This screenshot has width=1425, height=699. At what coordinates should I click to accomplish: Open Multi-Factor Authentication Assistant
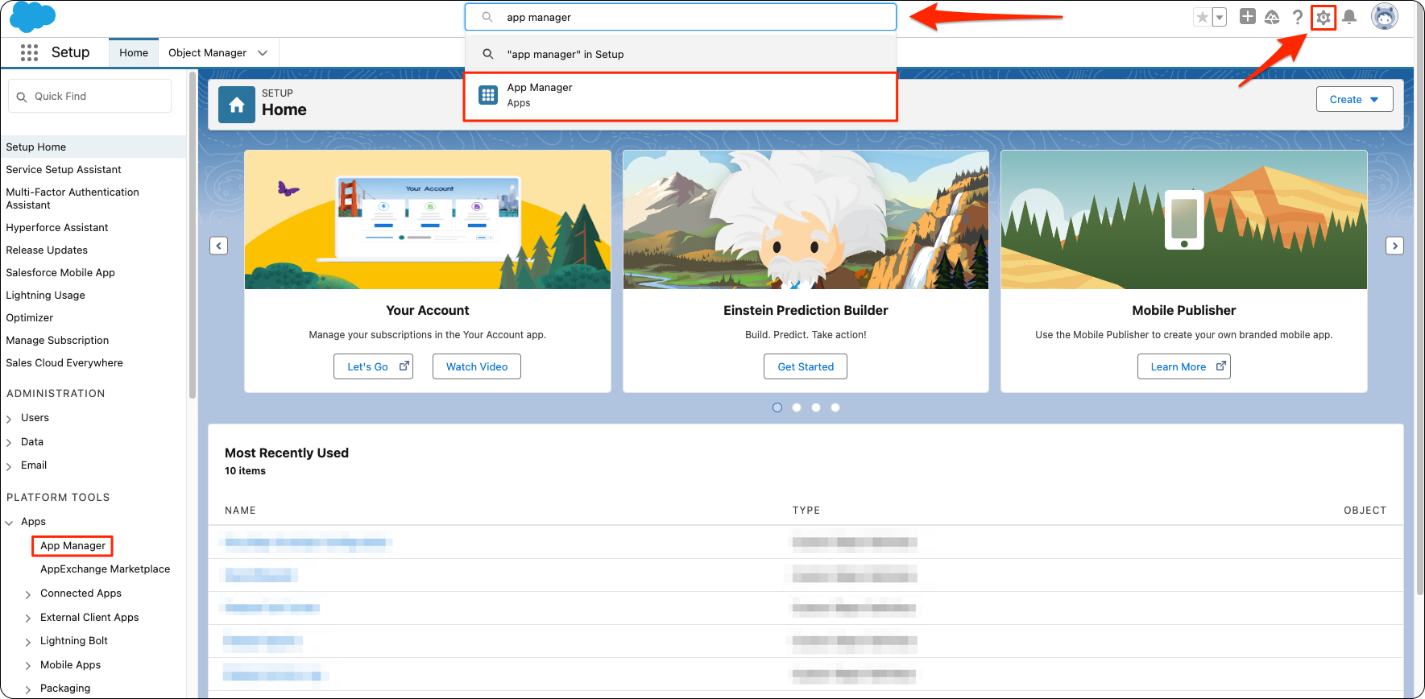pyautogui.click(x=72, y=198)
